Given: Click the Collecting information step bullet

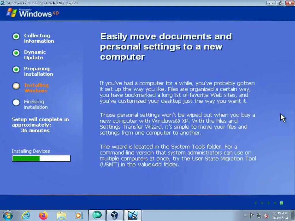Looking at the screenshot, I should 16,36.
